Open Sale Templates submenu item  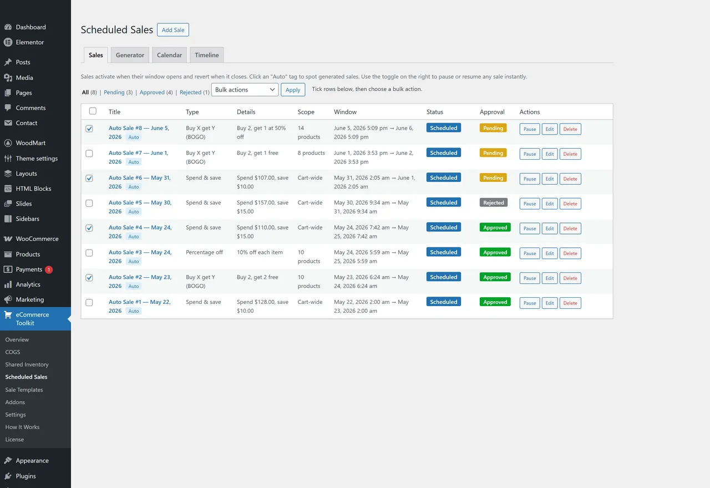(24, 390)
